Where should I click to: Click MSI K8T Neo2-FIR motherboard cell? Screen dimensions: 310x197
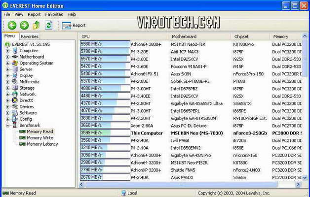coord(188,44)
